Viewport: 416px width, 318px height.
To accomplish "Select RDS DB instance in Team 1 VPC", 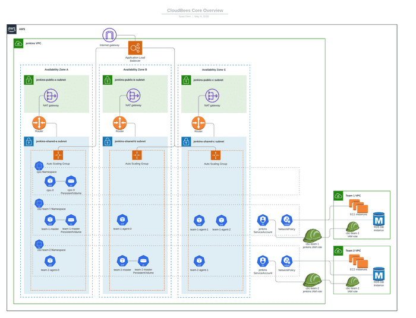I will pos(379,219).
